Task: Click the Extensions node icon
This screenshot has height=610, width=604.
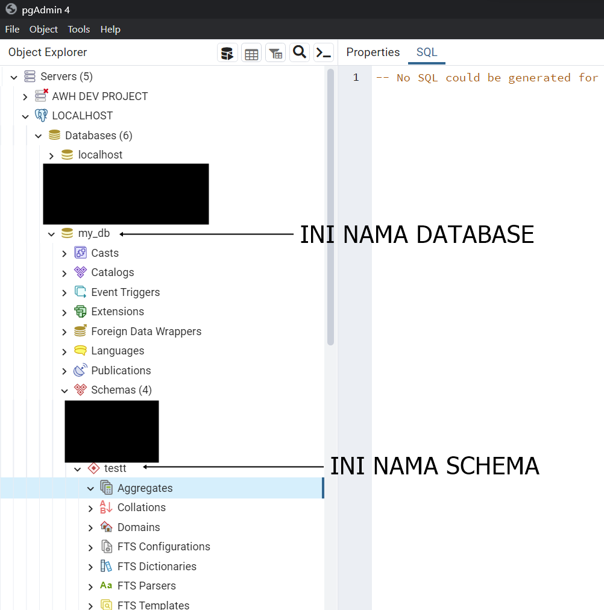Action: (x=81, y=311)
